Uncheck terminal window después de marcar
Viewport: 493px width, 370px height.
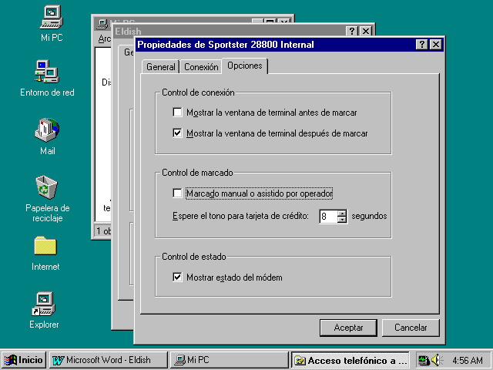point(177,133)
